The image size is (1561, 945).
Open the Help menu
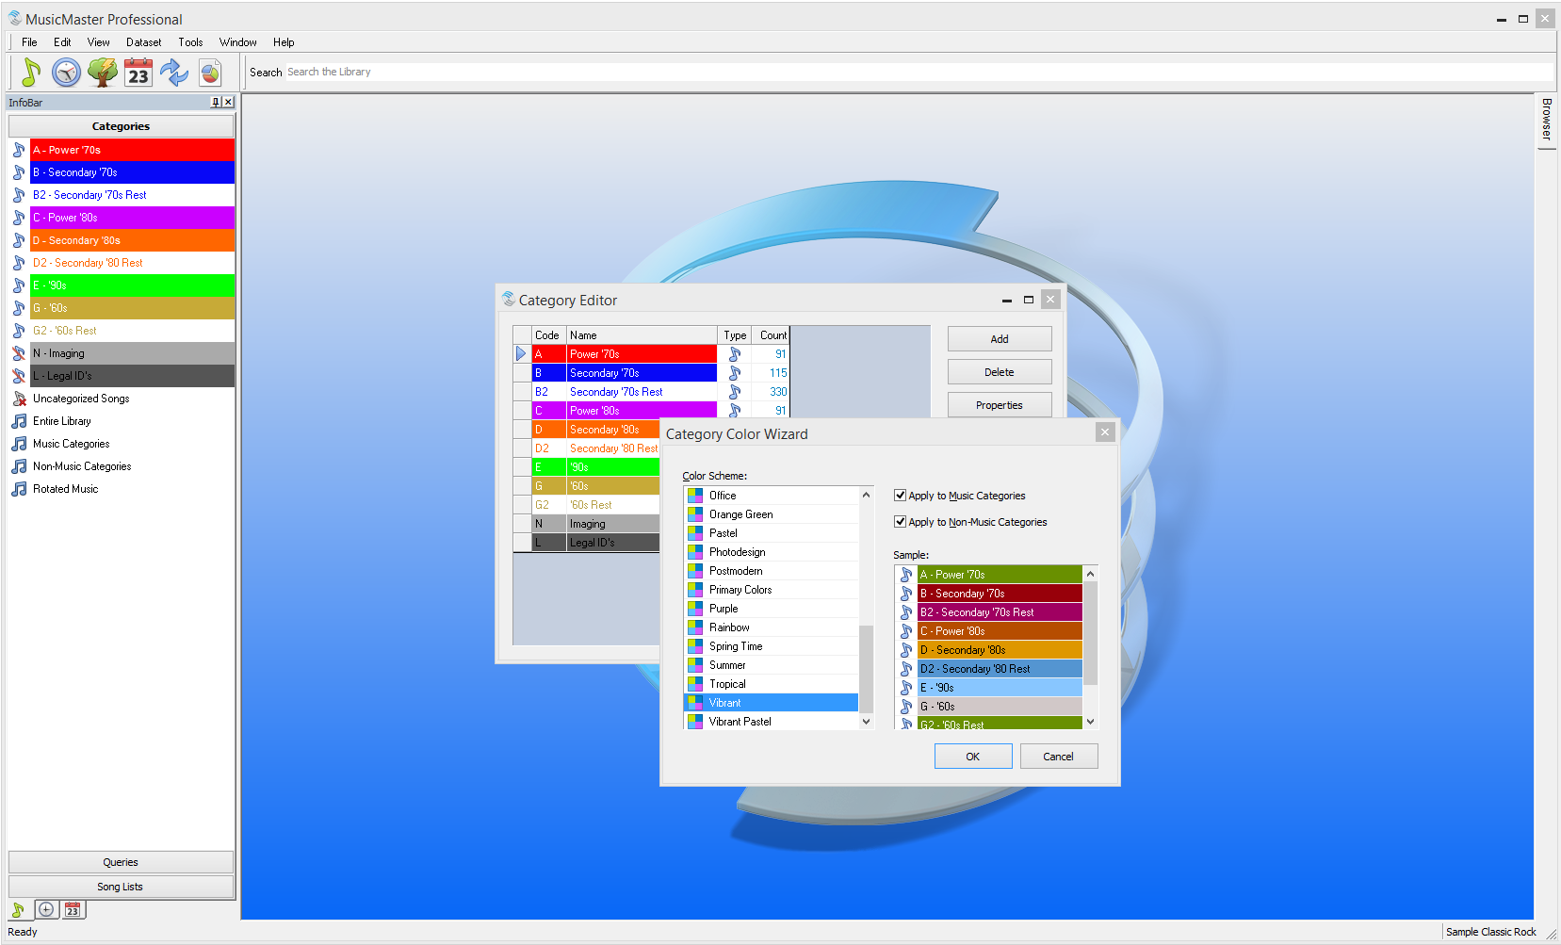284,42
